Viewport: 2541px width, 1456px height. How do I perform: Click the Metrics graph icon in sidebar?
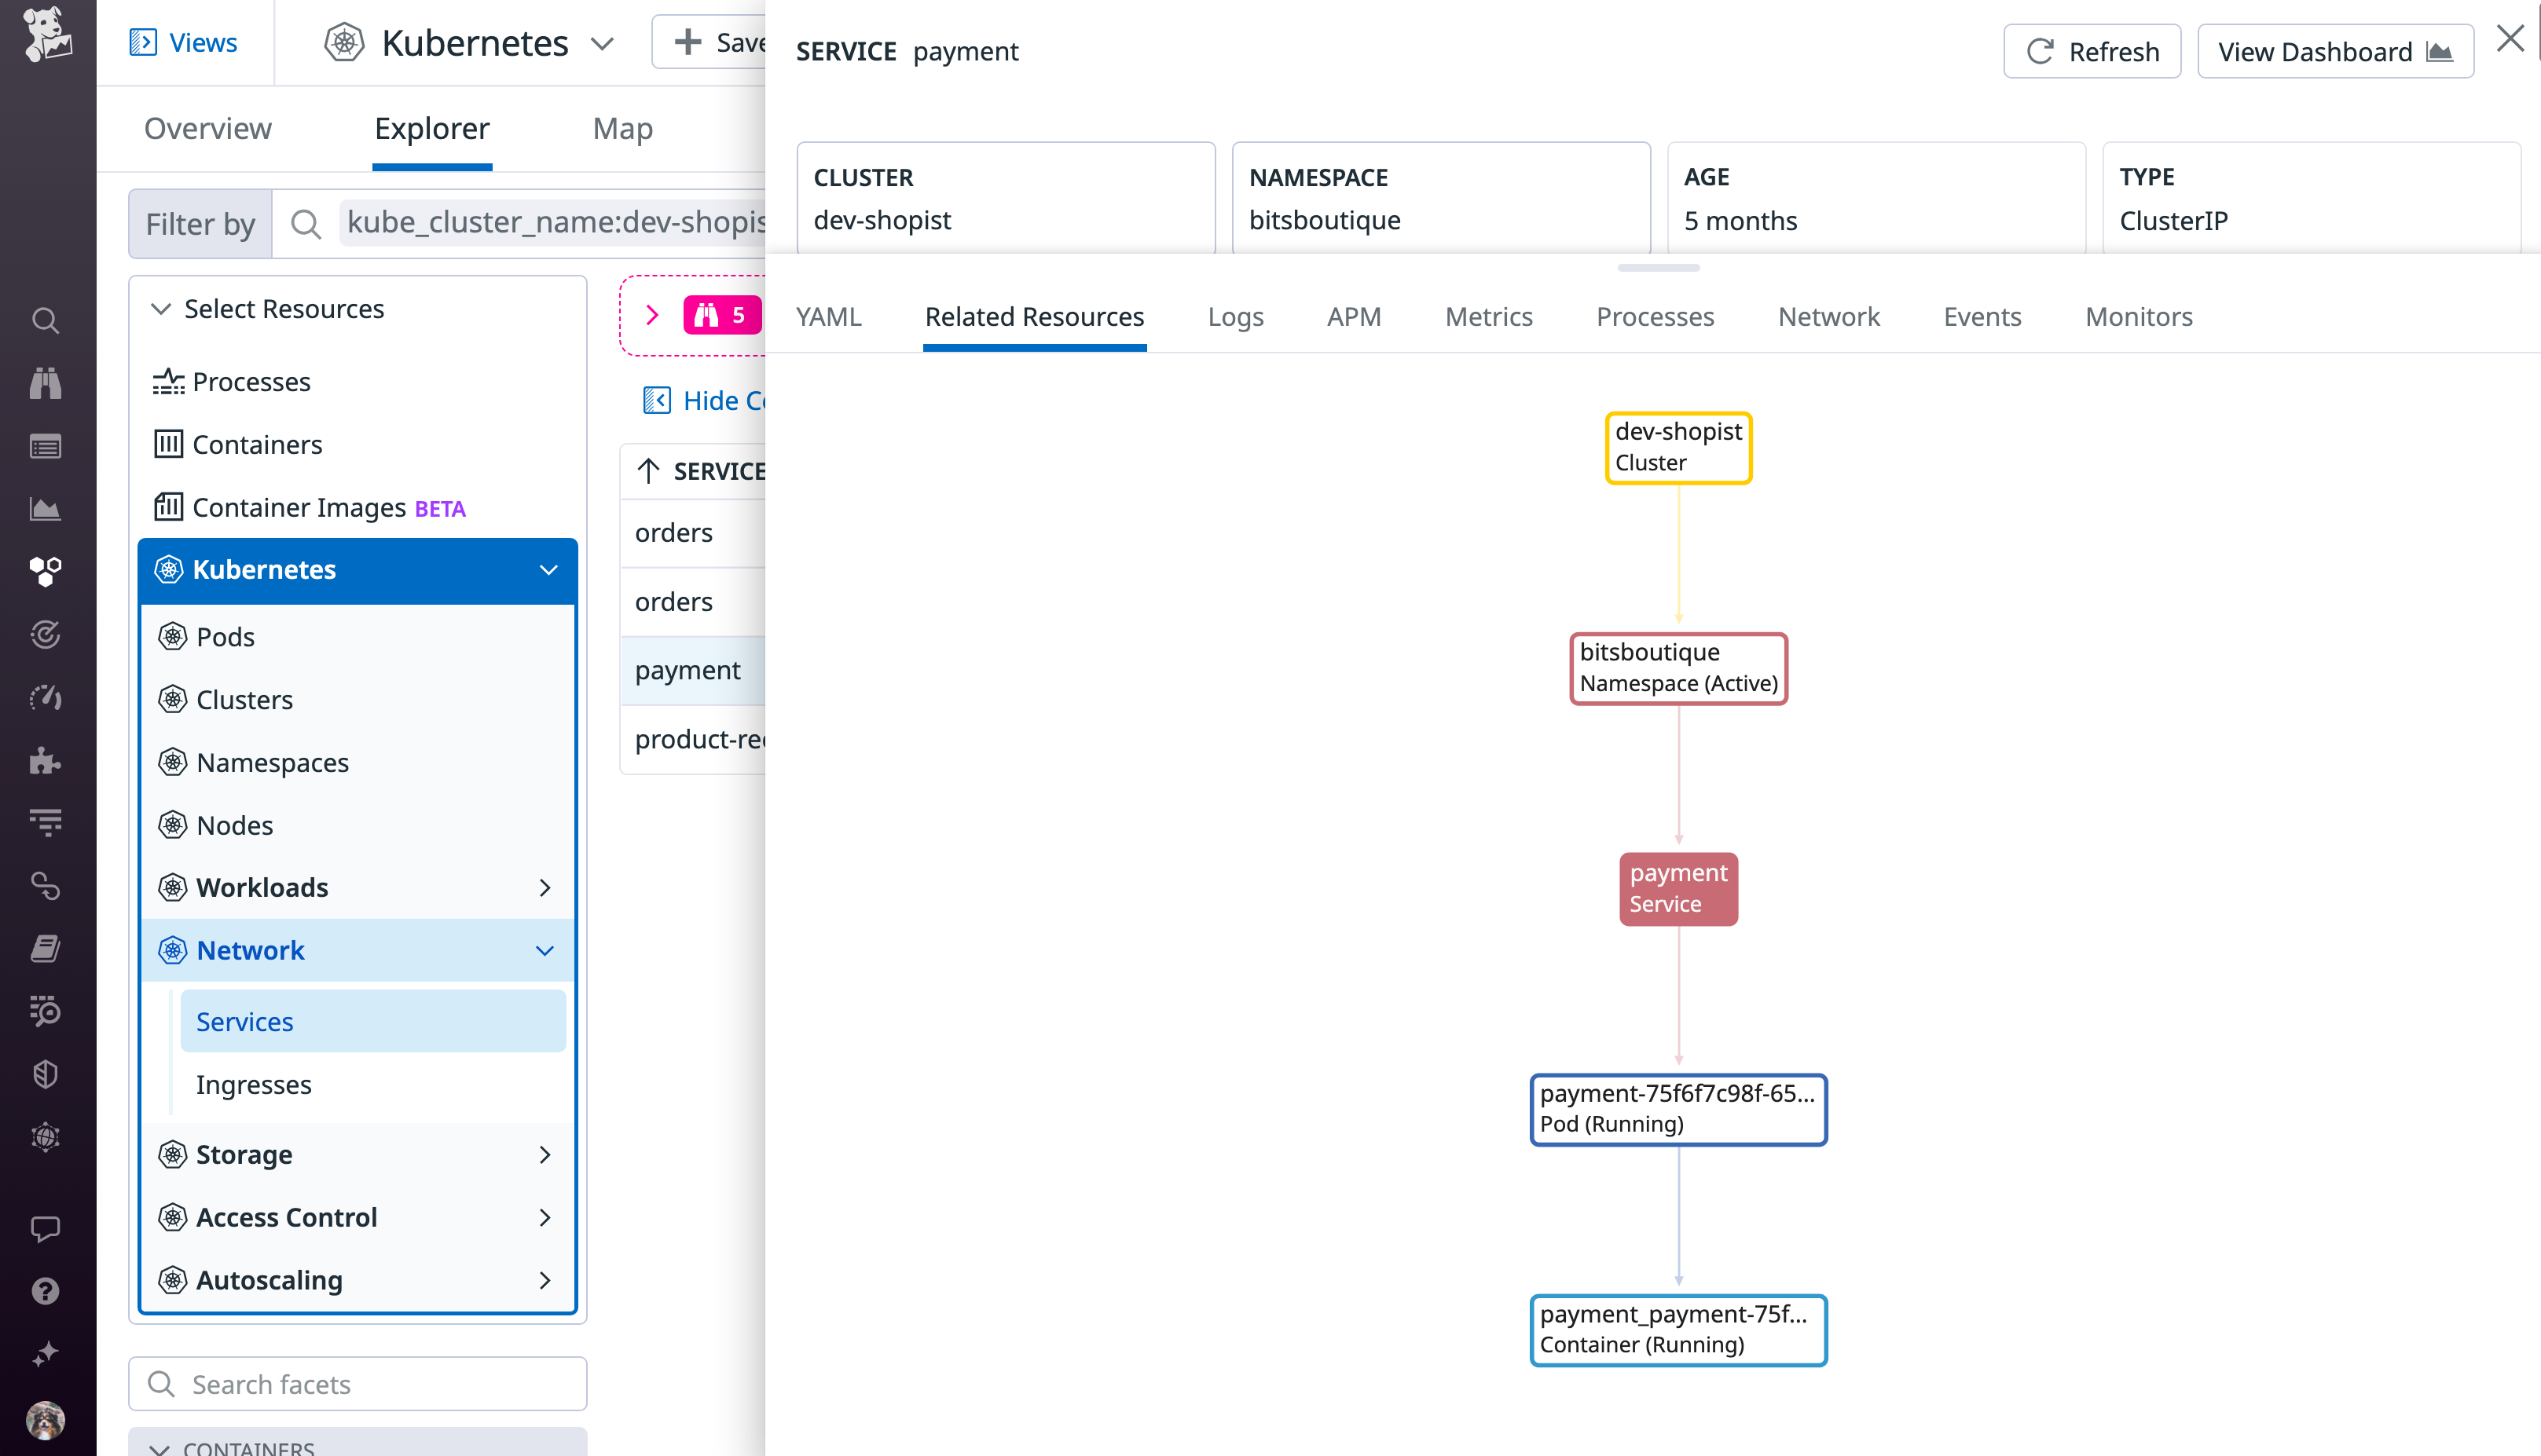[46, 509]
